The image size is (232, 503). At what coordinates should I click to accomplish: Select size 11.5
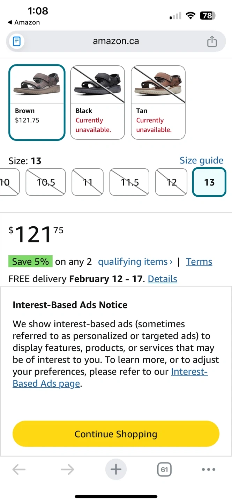129,182
